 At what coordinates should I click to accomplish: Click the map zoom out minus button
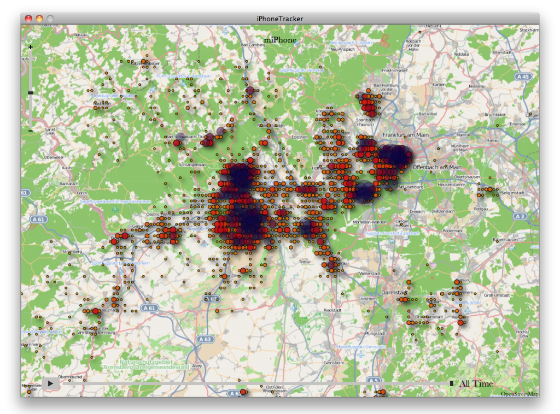[30, 132]
